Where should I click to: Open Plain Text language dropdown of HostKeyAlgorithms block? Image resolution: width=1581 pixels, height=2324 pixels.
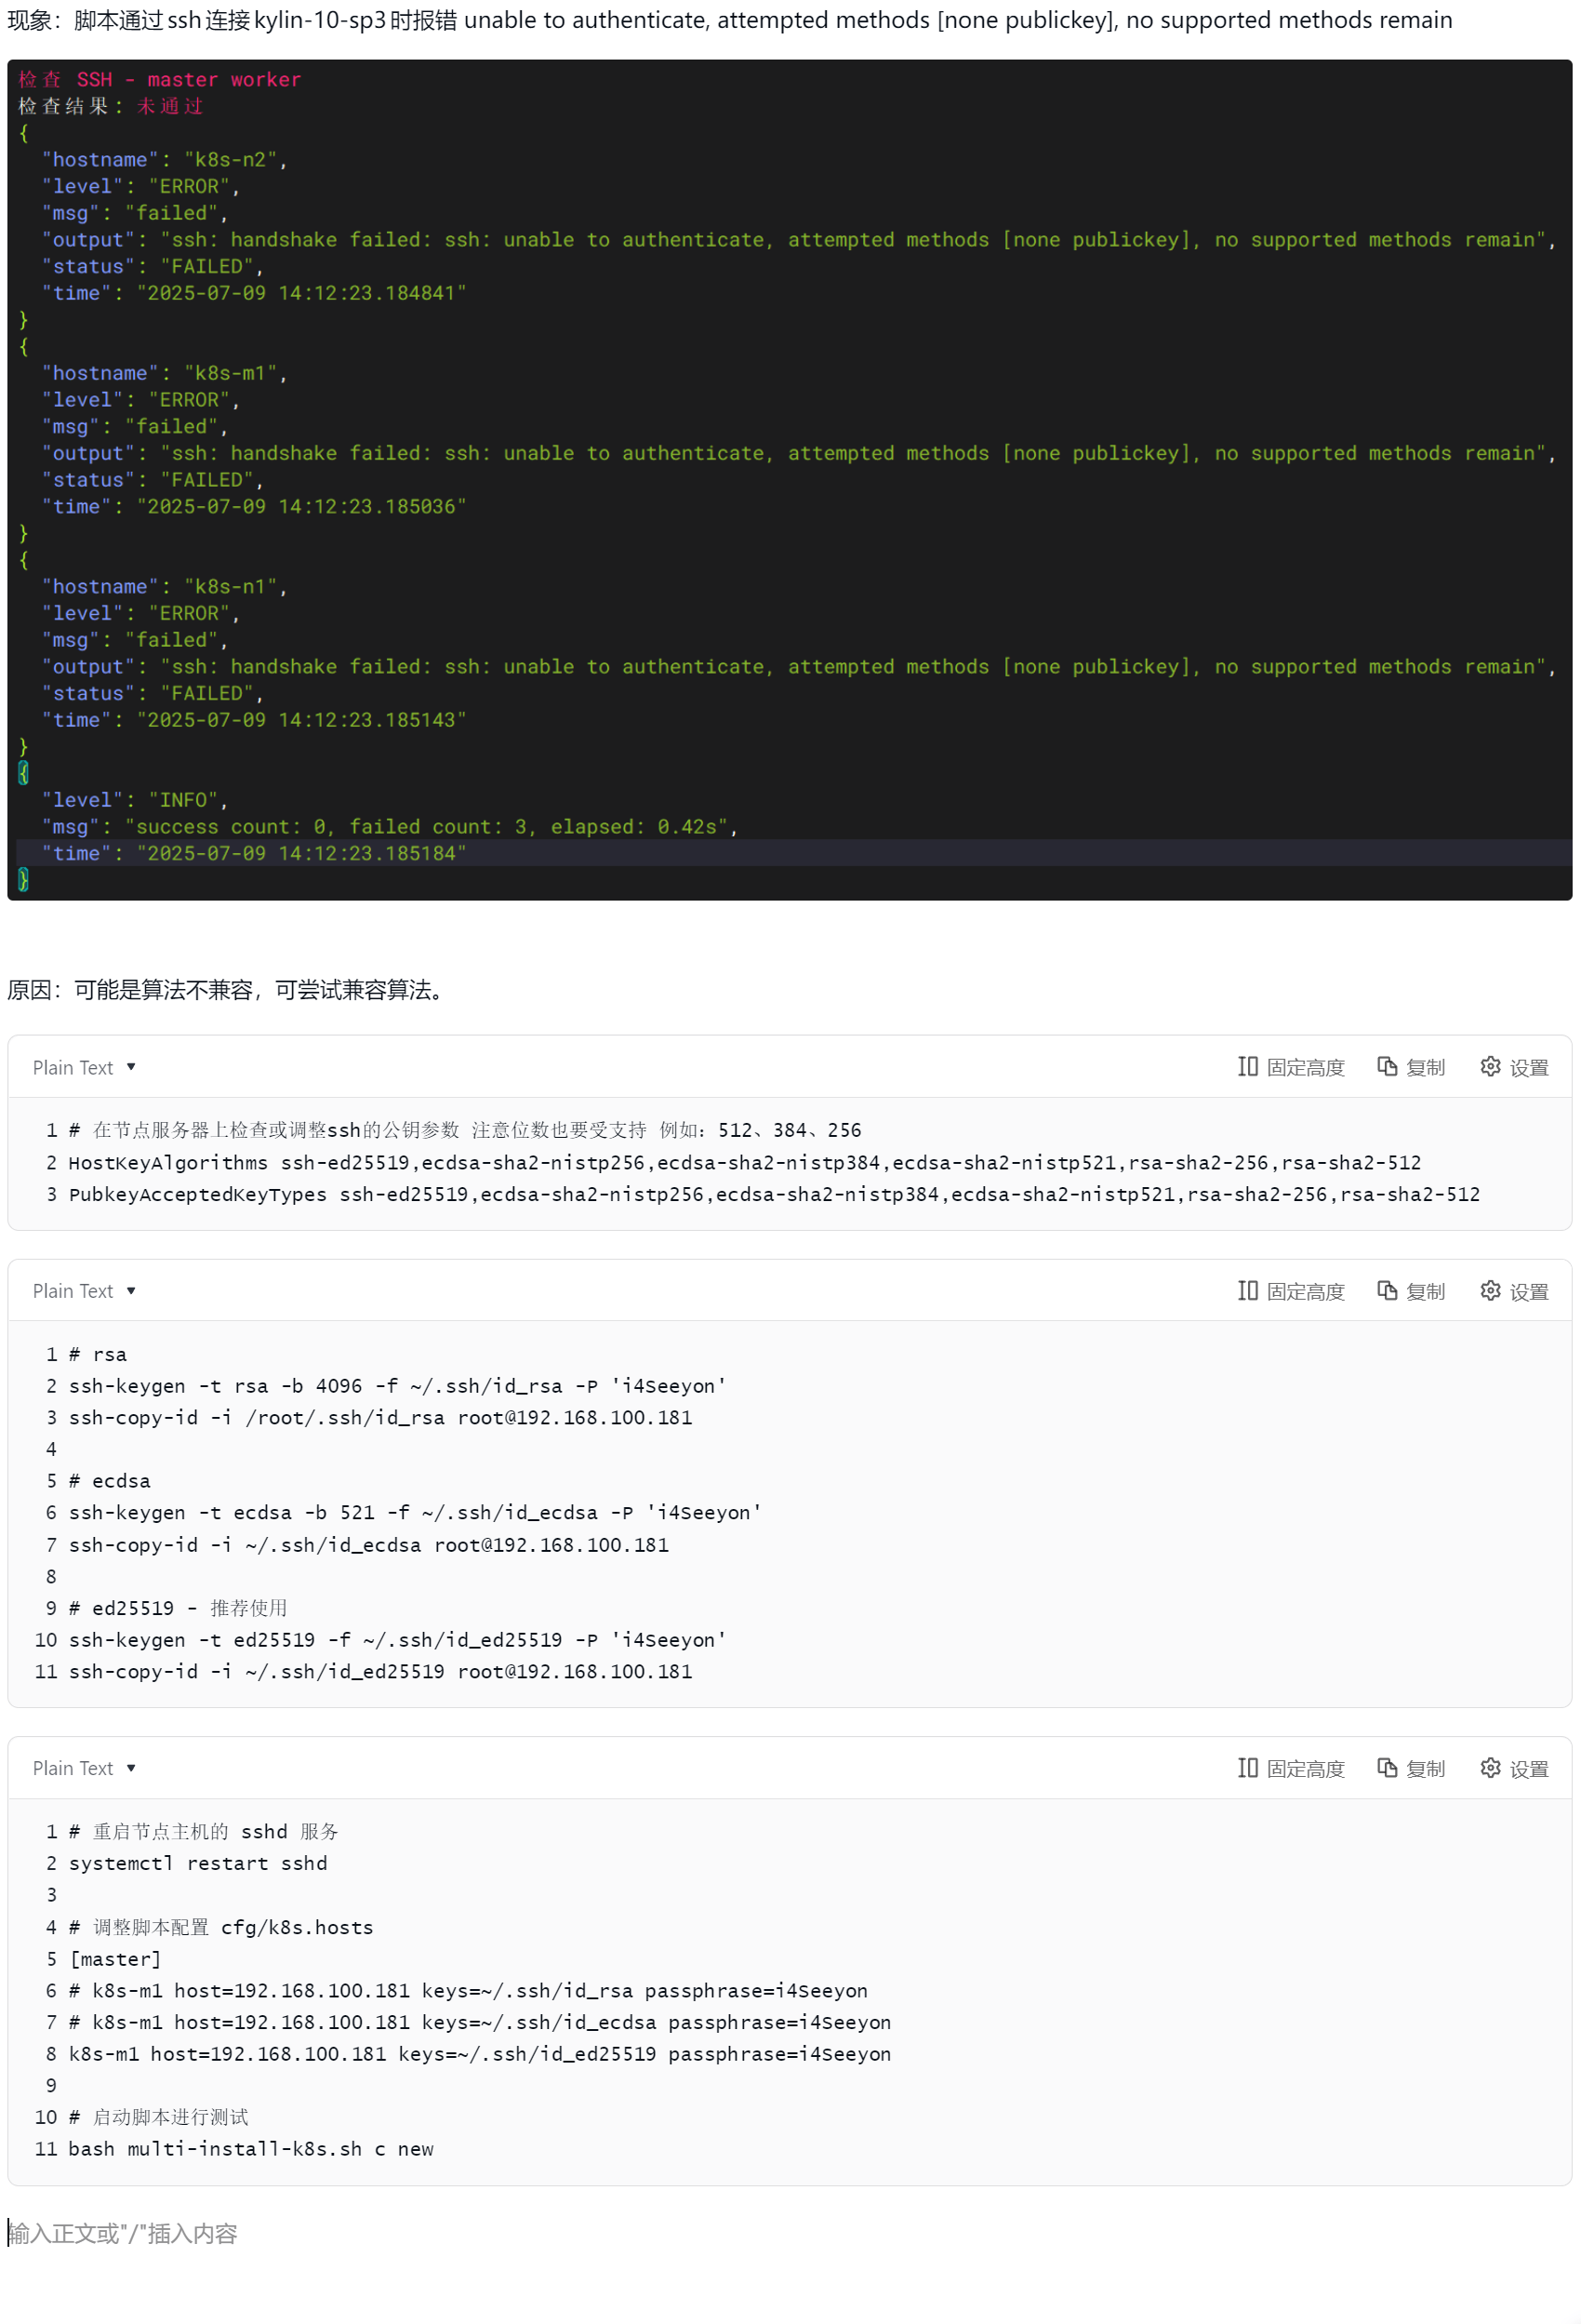point(84,1067)
